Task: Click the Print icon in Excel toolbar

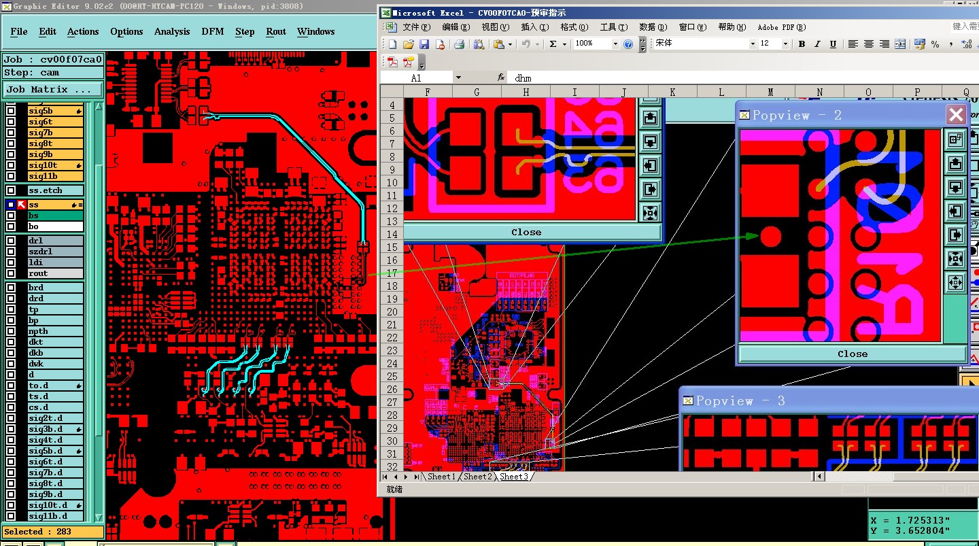Action: [459, 44]
